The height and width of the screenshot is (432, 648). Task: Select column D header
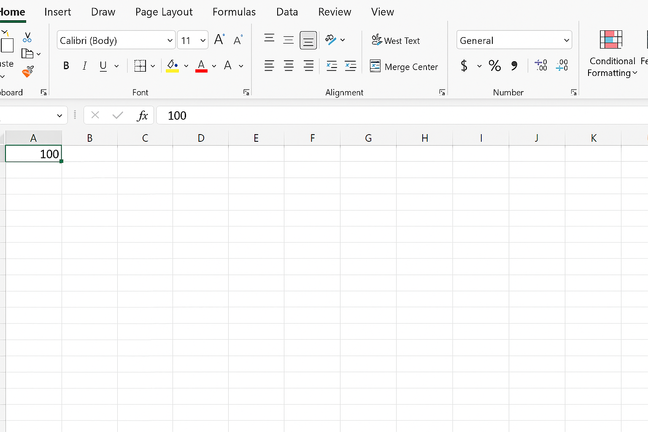click(201, 138)
